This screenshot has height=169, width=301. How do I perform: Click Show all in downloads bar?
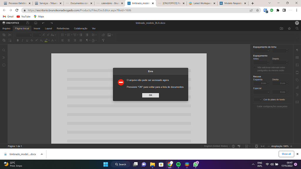point(286,154)
